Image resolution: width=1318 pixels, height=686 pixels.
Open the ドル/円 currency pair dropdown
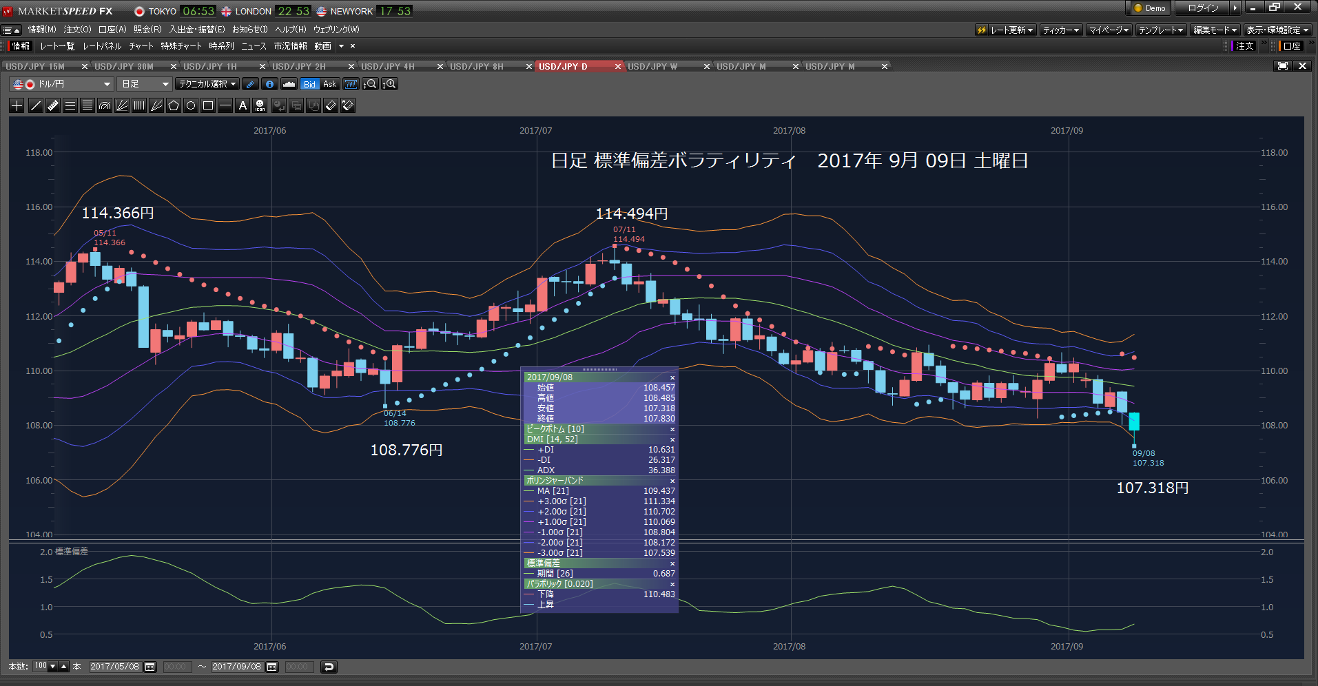62,84
